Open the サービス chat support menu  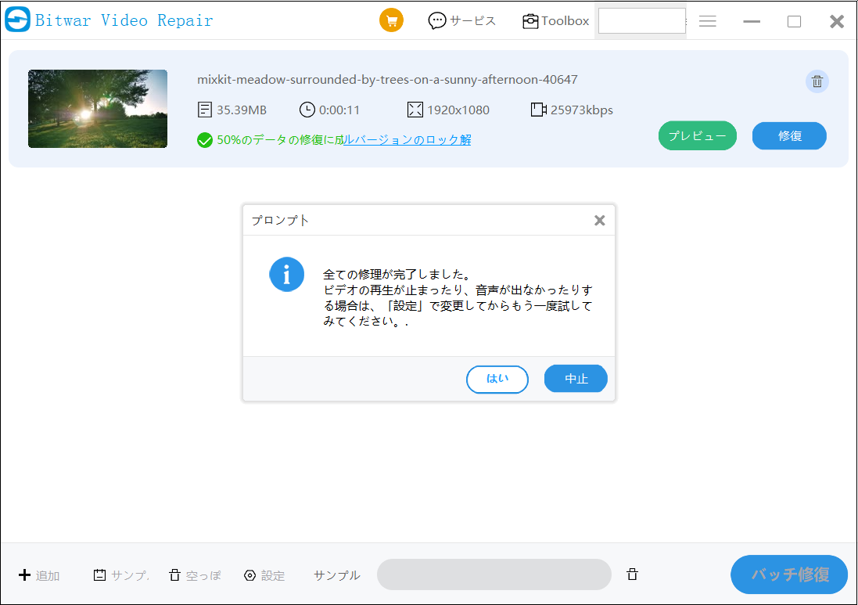coord(462,21)
